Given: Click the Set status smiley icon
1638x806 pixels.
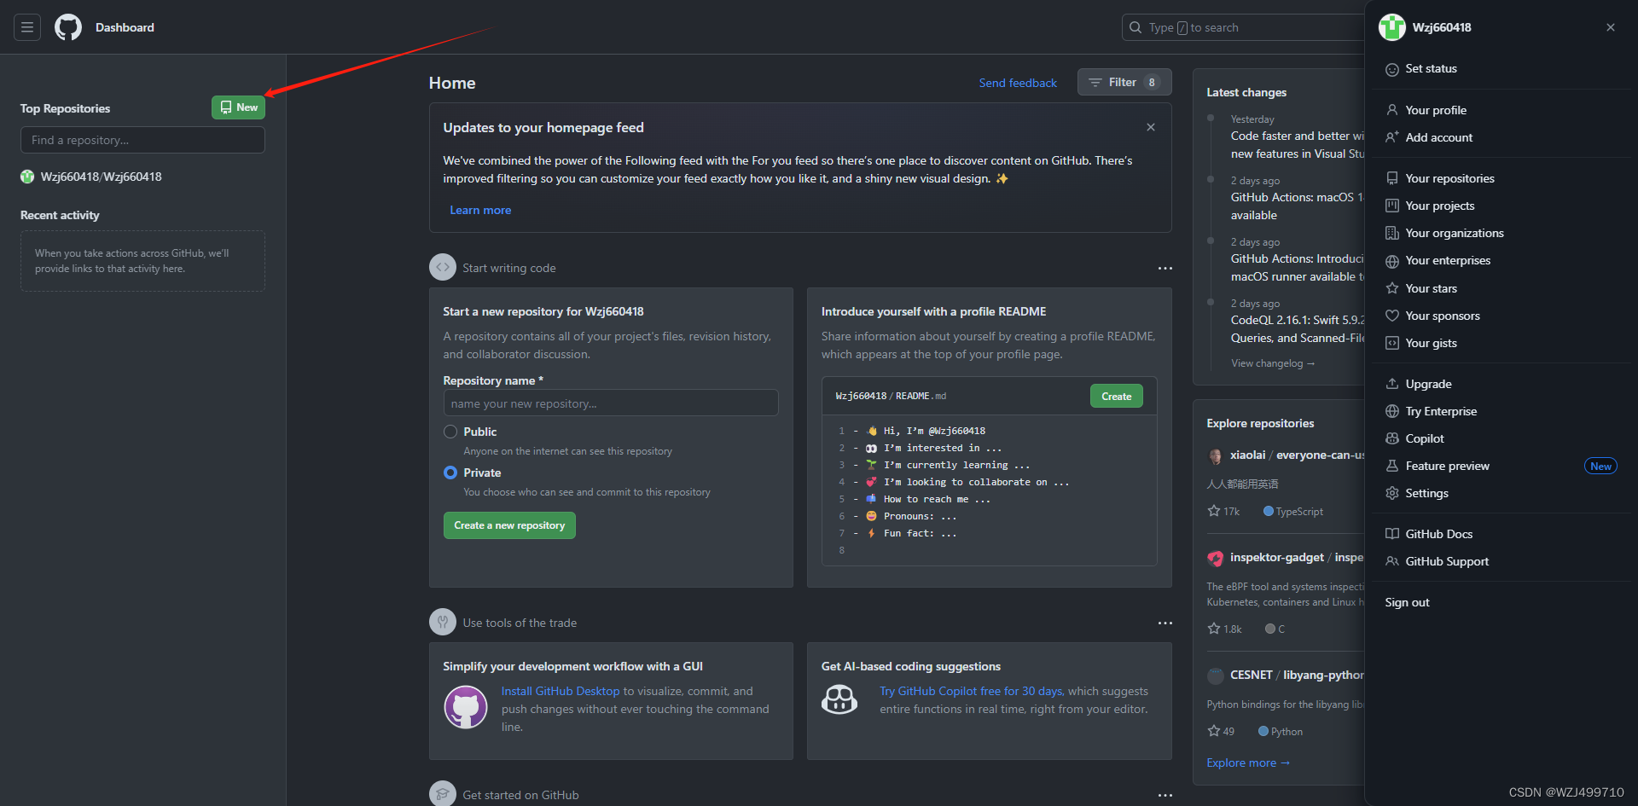Looking at the screenshot, I should coord(1392,69).
